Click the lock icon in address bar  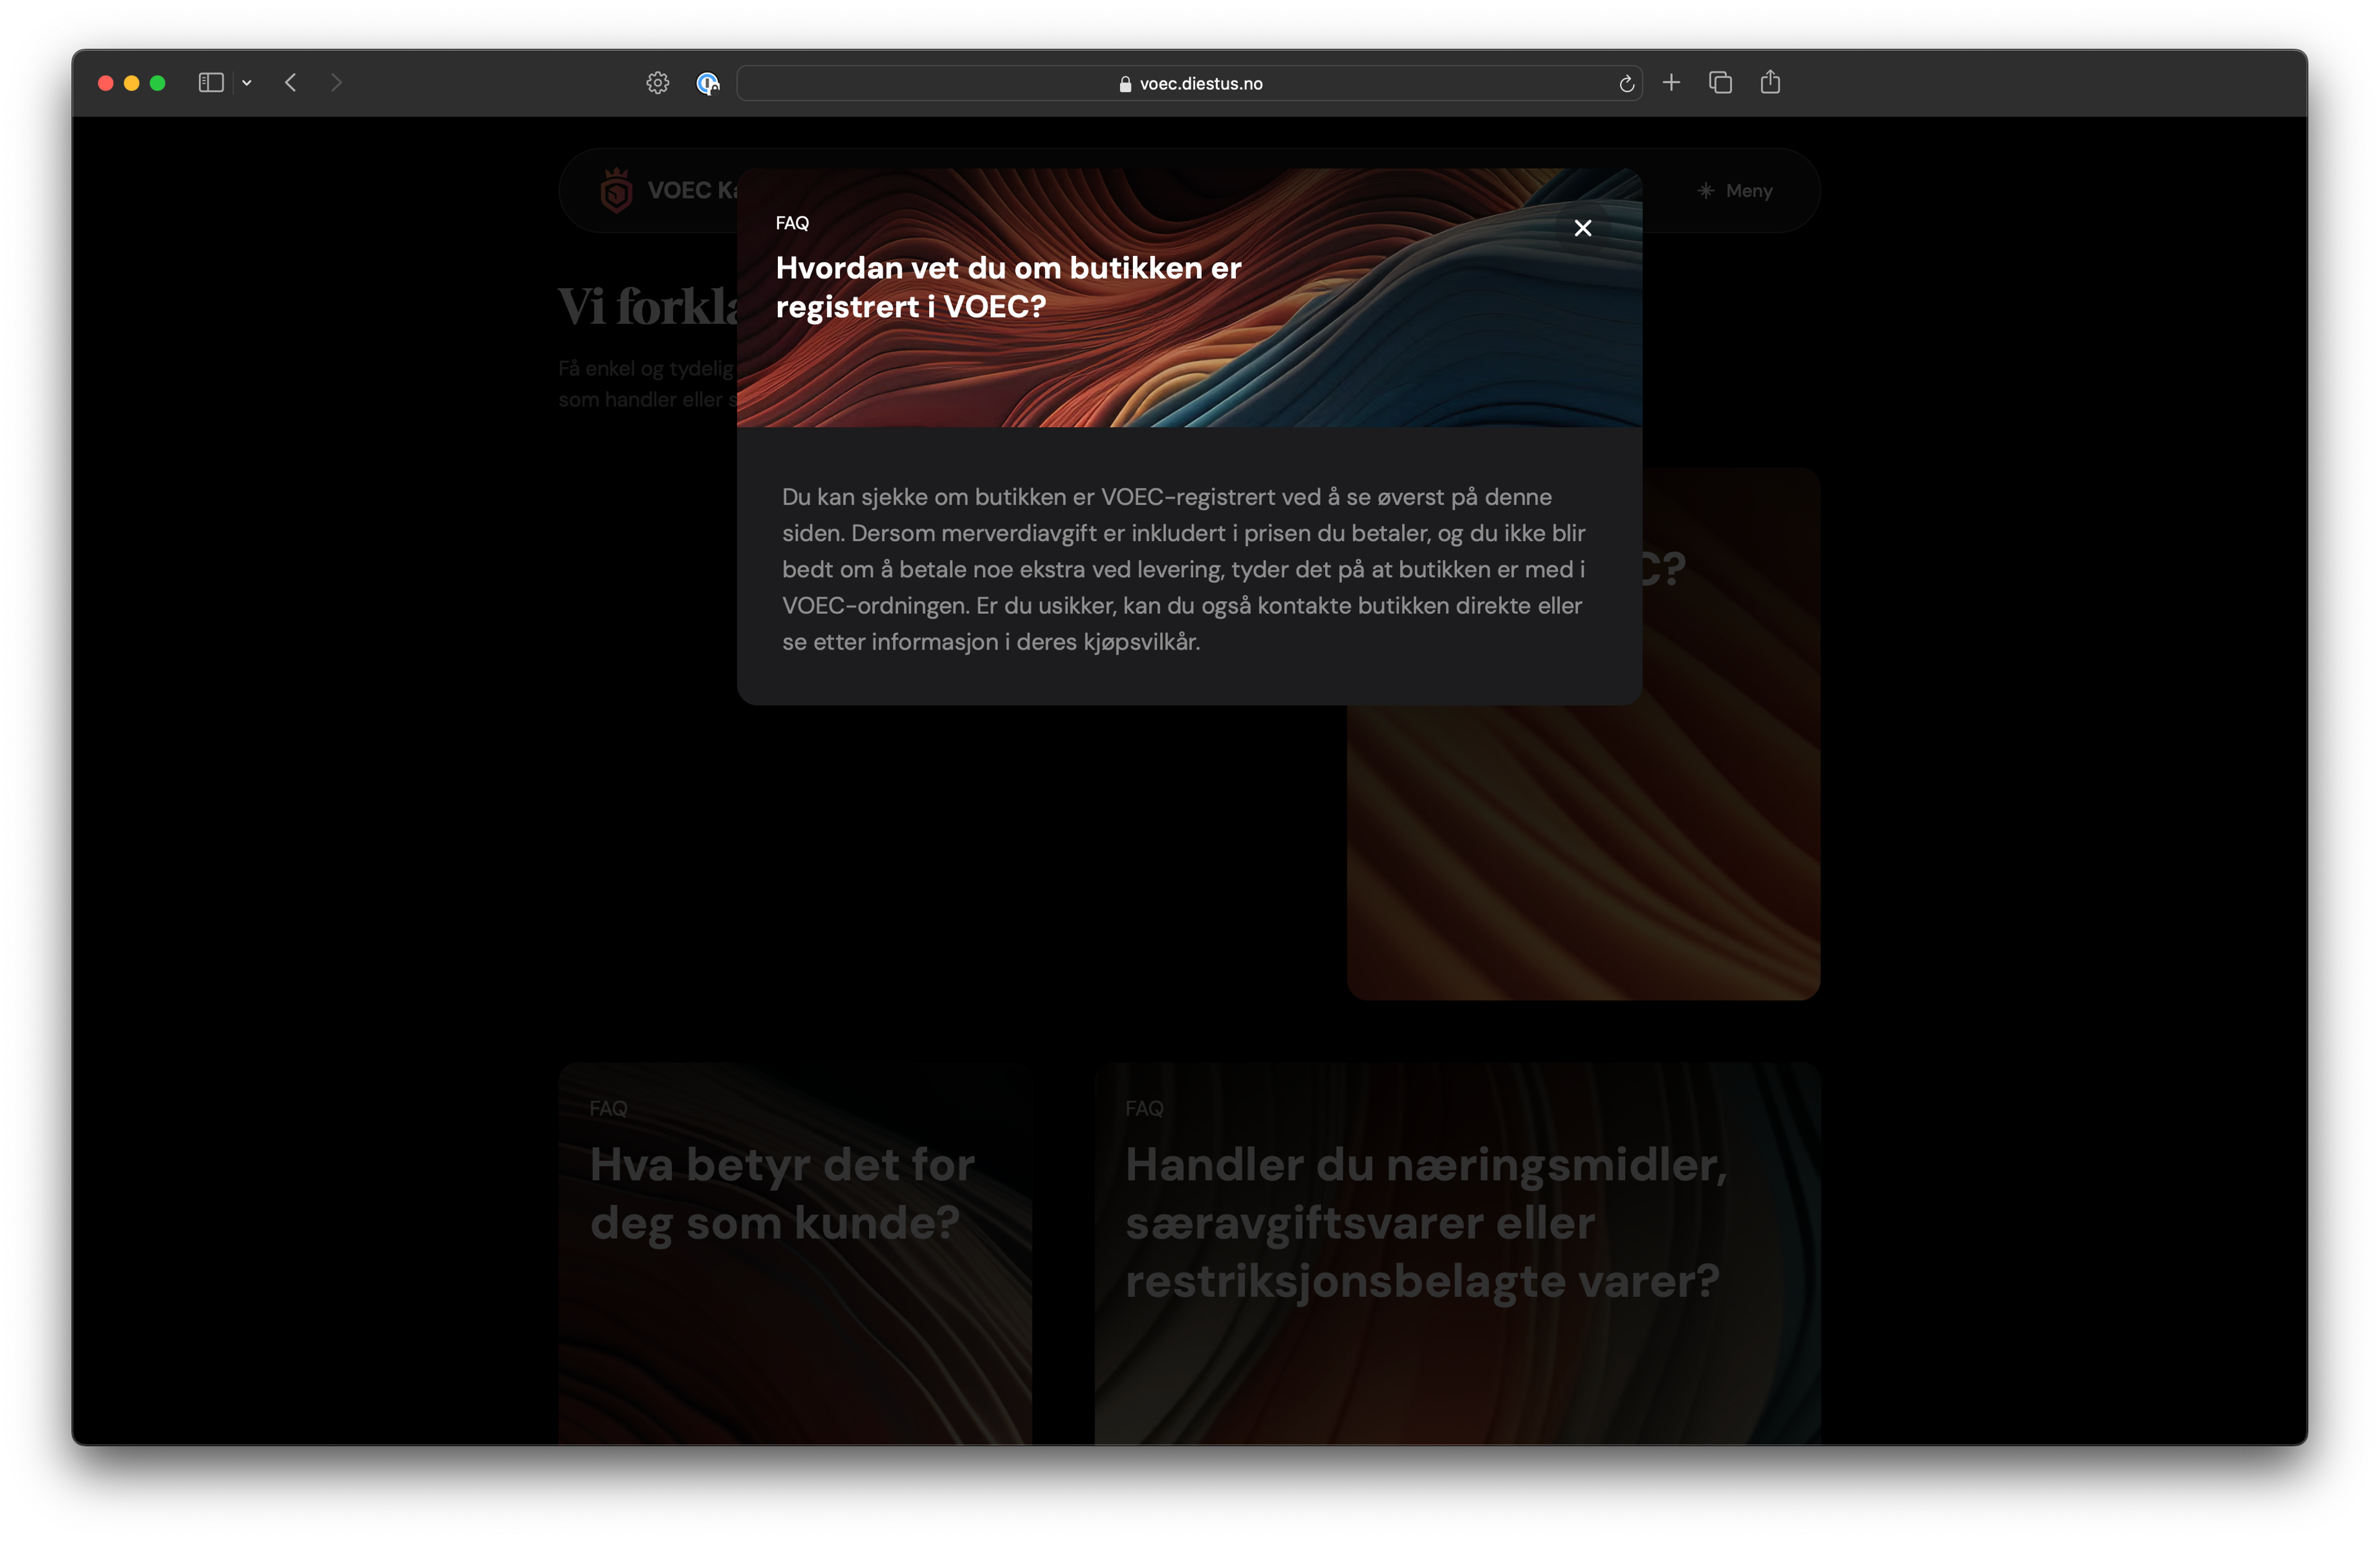click(1125, 84)
